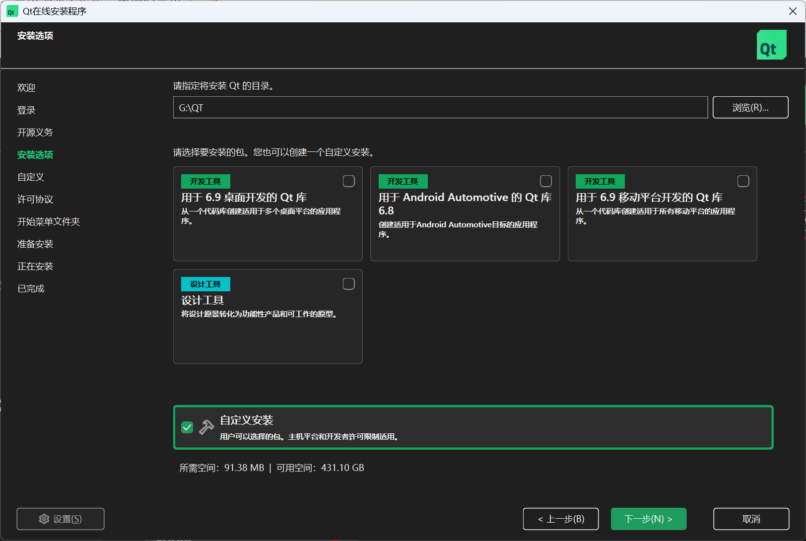The image size is (806, 541).
Task: Click the 开发工具 tag on mobile platform card
Action: click(600, 181)
